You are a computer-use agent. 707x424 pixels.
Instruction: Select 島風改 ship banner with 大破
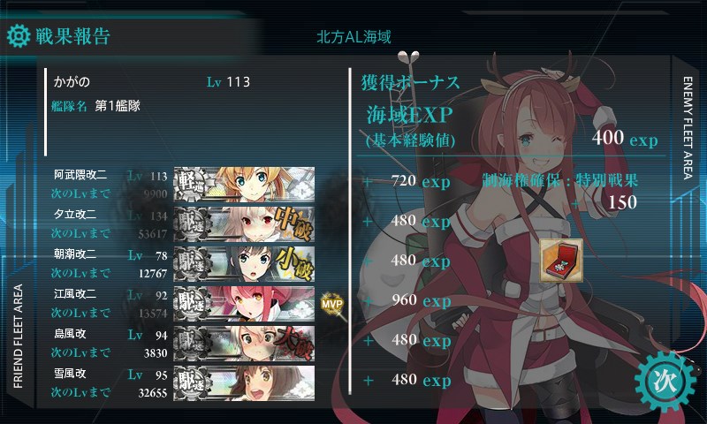coord(244,343)
